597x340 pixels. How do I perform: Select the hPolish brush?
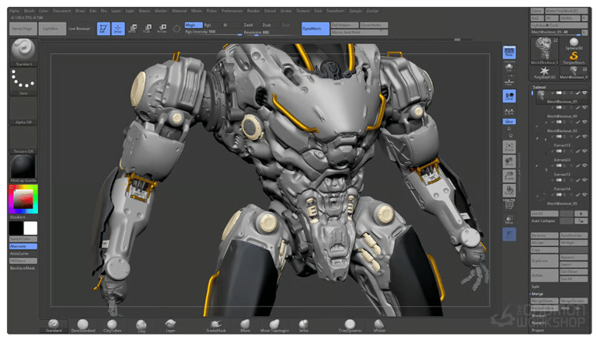(379, 324)
